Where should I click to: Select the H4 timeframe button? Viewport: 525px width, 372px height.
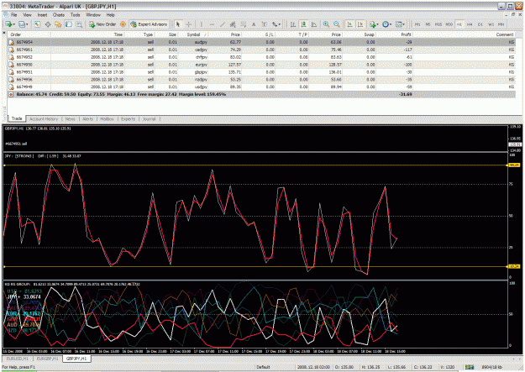[x=470, y=24]
